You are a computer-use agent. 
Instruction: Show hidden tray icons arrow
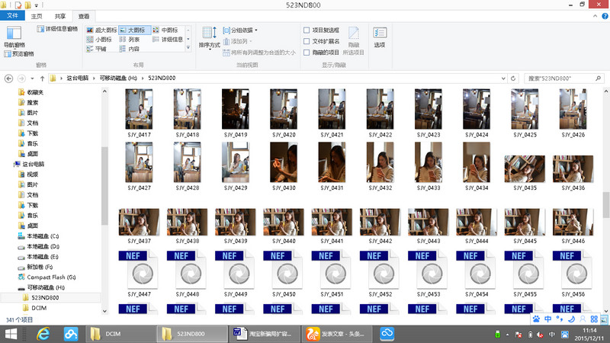tap(507, 335)
